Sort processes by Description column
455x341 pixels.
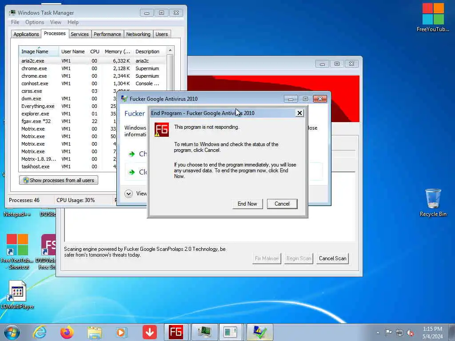pyautogui.click(x=149, y=52)
